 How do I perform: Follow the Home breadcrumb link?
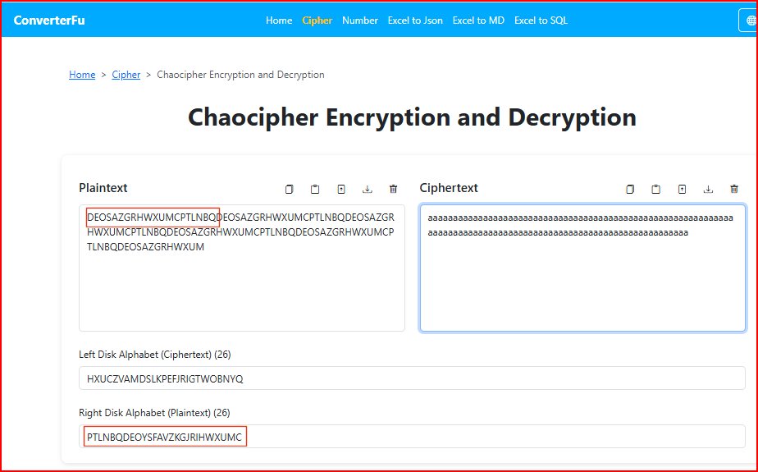(82, 75)
